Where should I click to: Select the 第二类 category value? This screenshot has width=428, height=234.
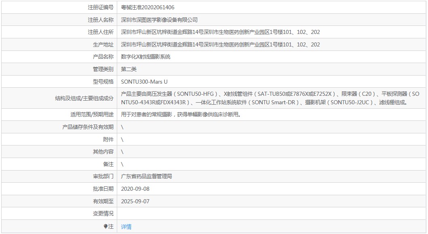click(x=129, y=69)
